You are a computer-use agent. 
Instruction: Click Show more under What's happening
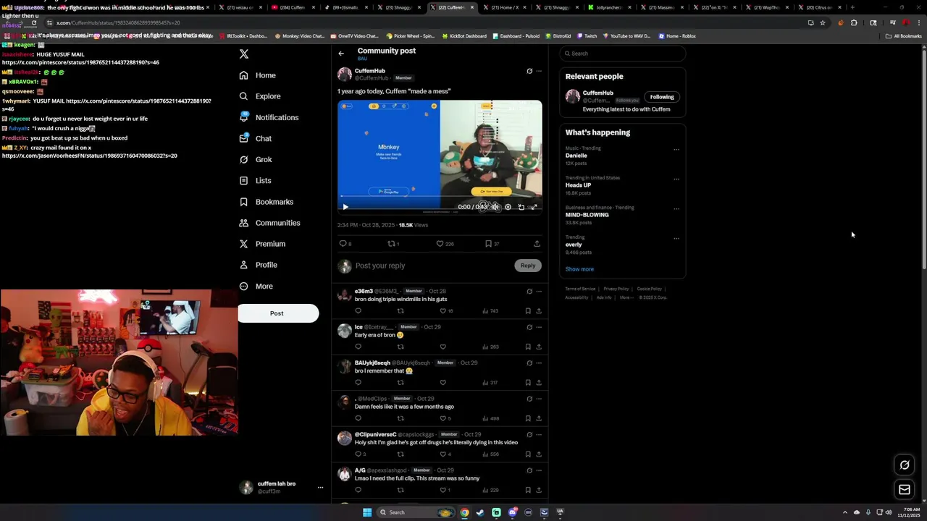click(x=579, y=269)
